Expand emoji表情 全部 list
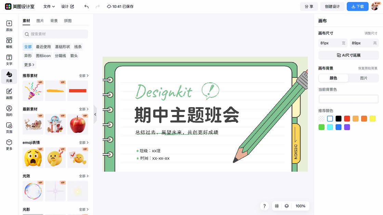This screenshot has width=383, height=215. tap(83, 143)
